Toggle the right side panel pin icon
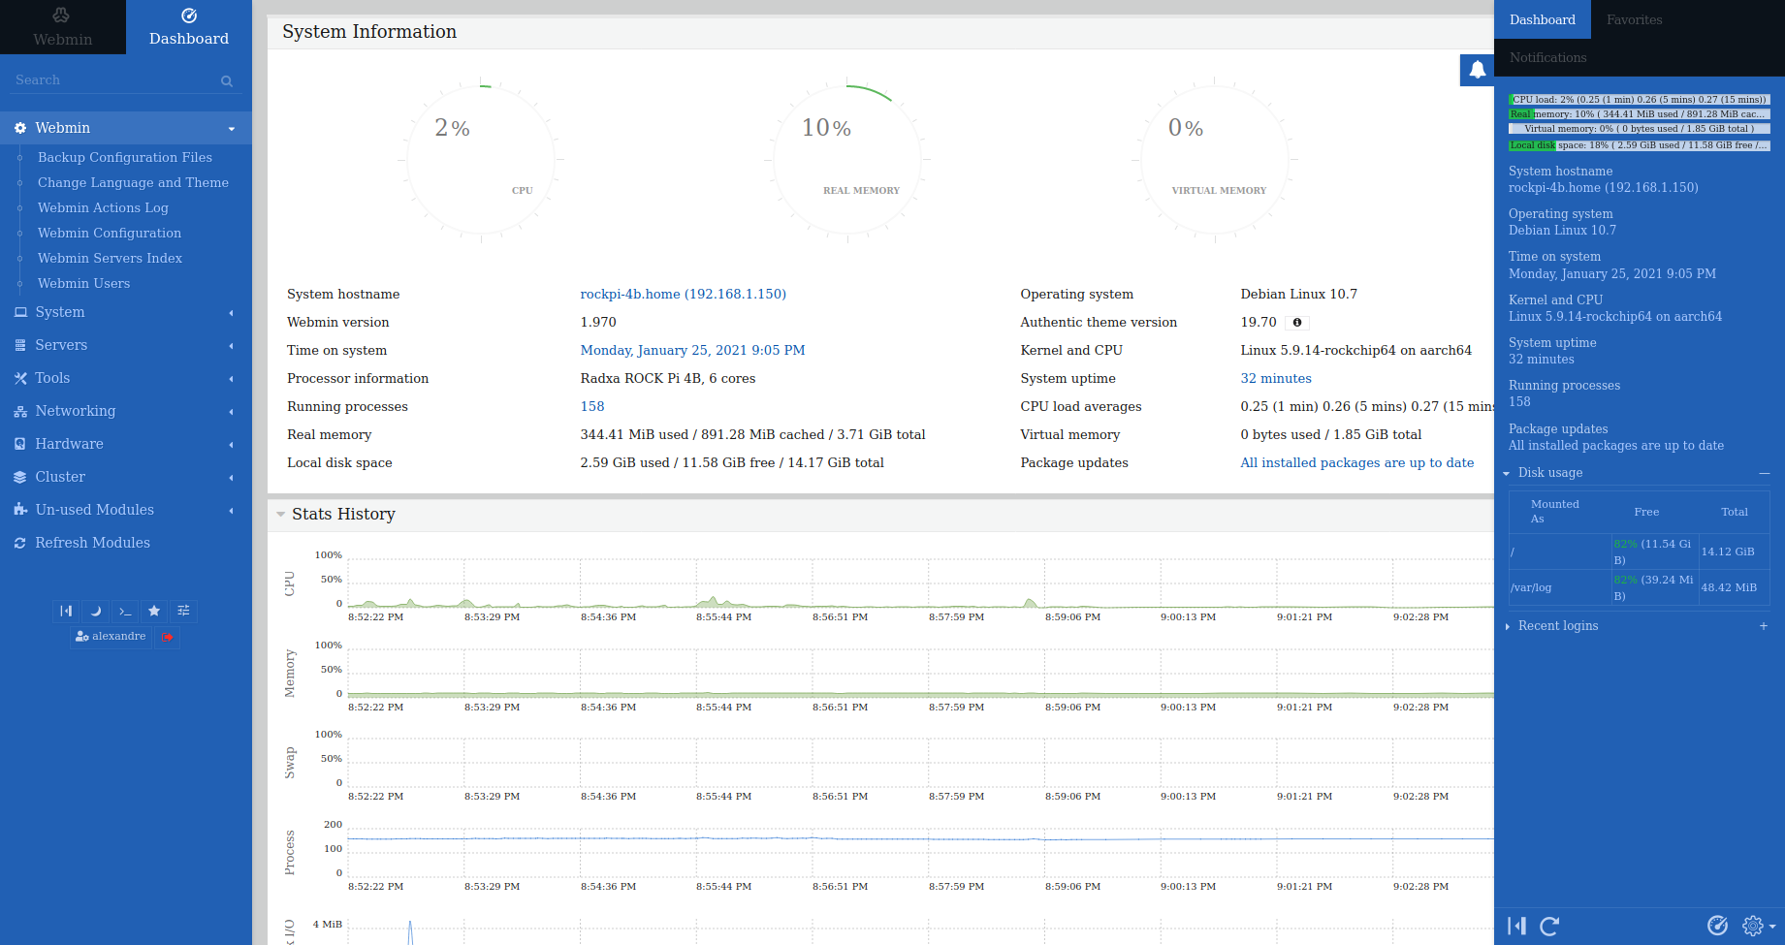Viewport: 1785px width, 945px height. point(1517,926)
